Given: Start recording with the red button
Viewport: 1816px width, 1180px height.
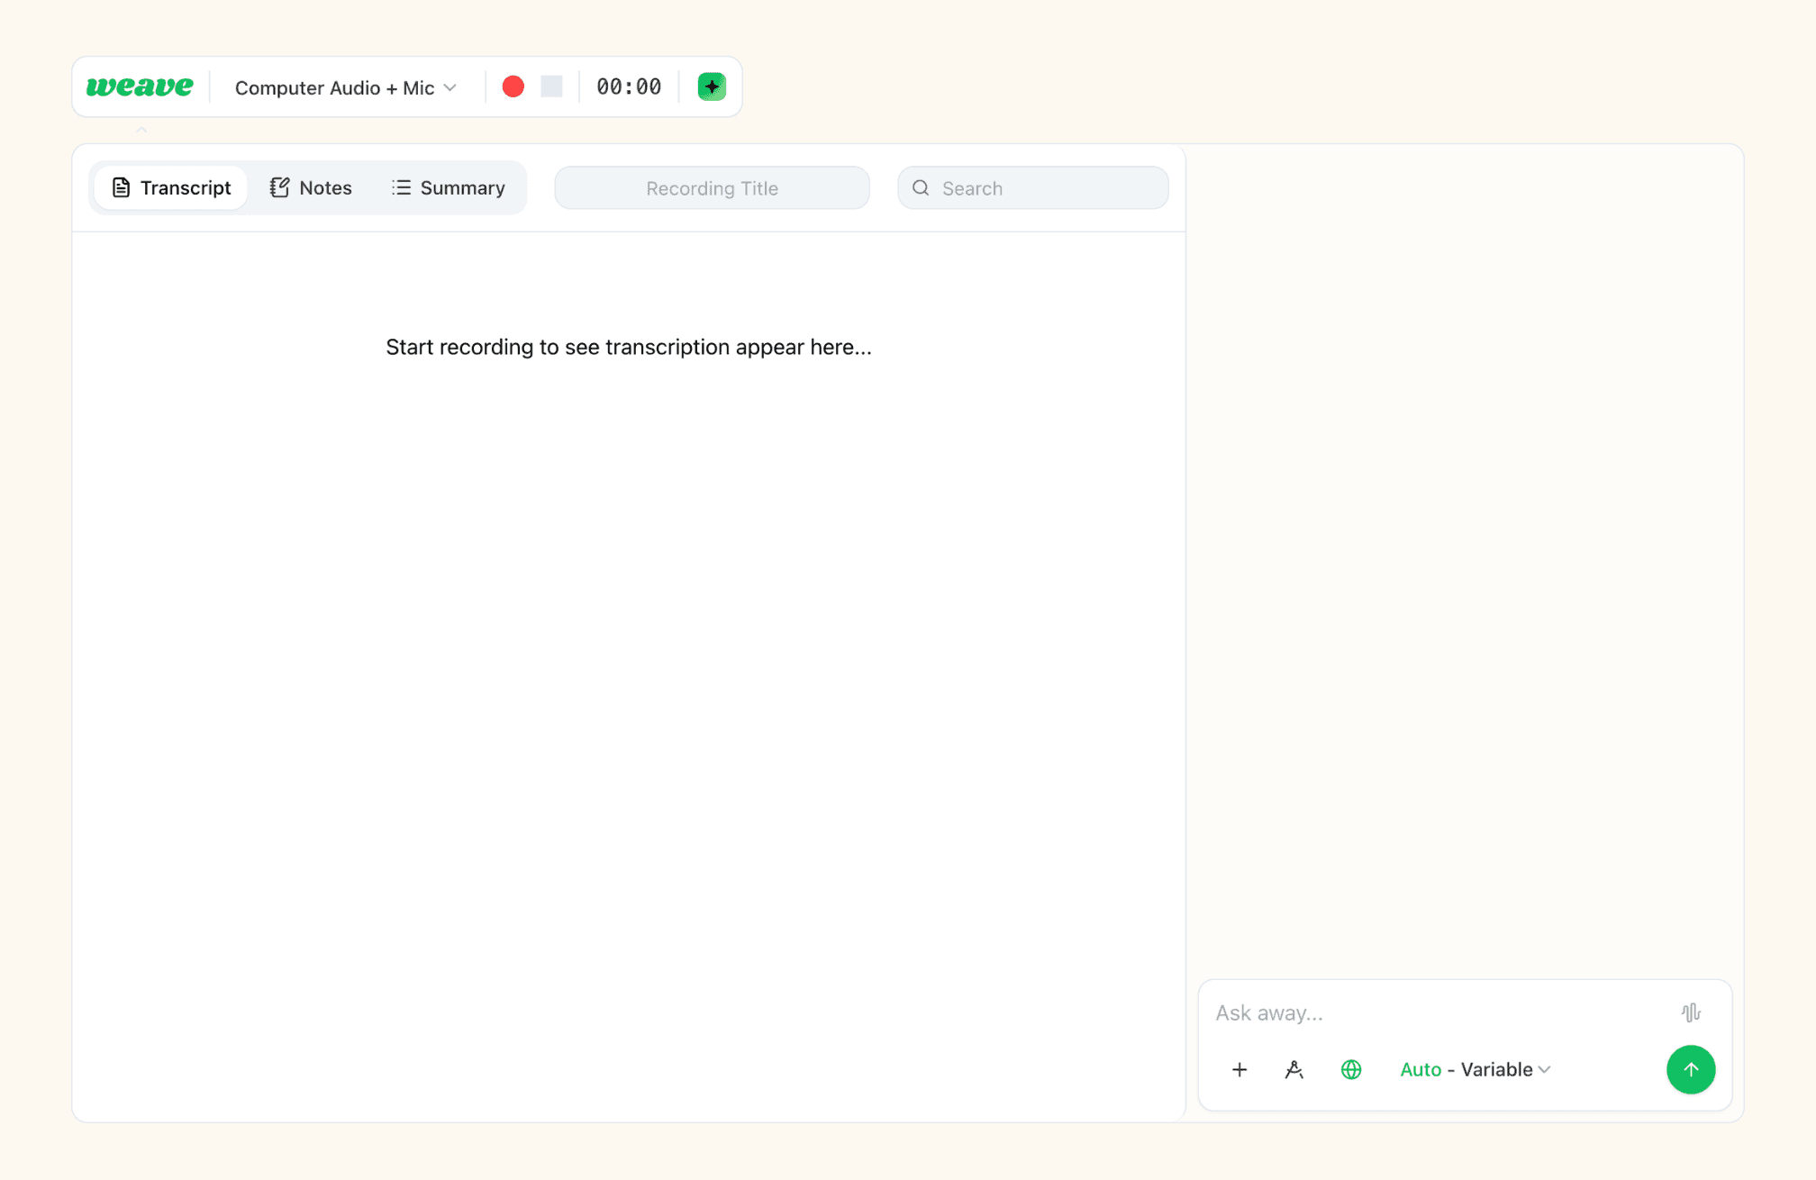Looking at the screenshot, I should (513, 86).
